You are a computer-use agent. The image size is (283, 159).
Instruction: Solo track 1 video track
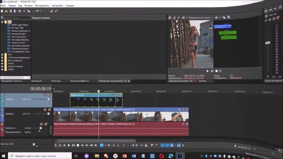[x=49, y=95]
